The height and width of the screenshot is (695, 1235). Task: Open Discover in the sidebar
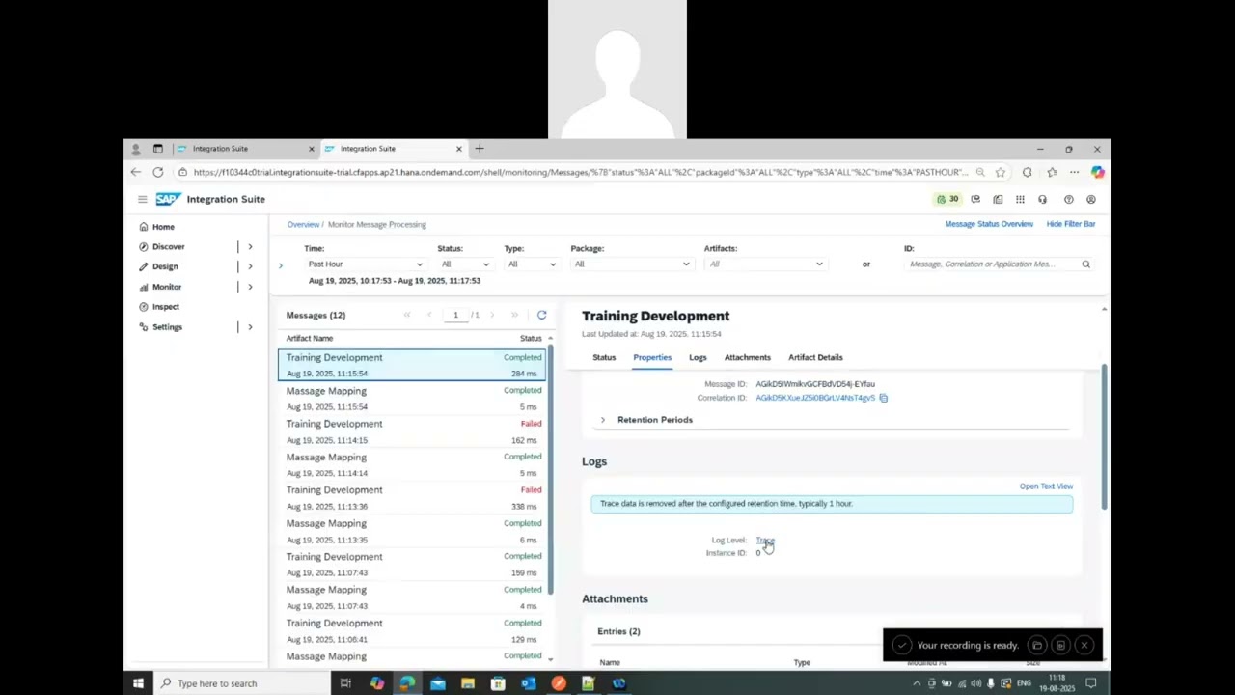[168, 246]
